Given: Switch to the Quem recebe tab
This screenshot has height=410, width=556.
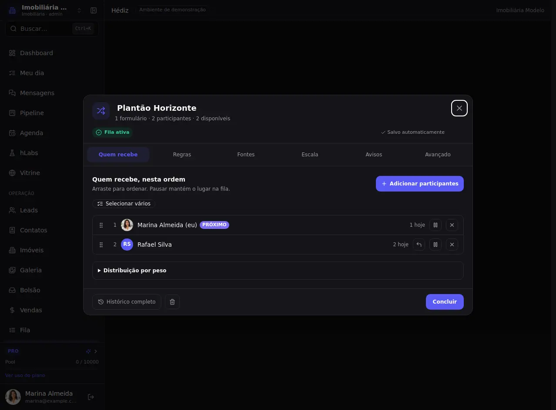Looking at the screenshot, I should pos(118,155).
